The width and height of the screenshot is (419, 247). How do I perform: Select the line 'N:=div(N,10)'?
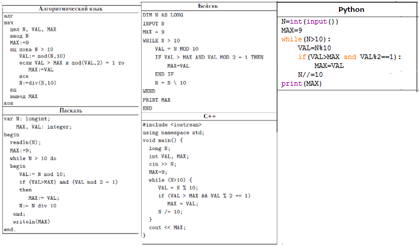(x=38, y=83)
